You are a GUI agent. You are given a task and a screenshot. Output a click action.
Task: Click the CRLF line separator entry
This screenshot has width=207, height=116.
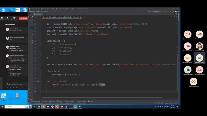[x=159, y=103]
